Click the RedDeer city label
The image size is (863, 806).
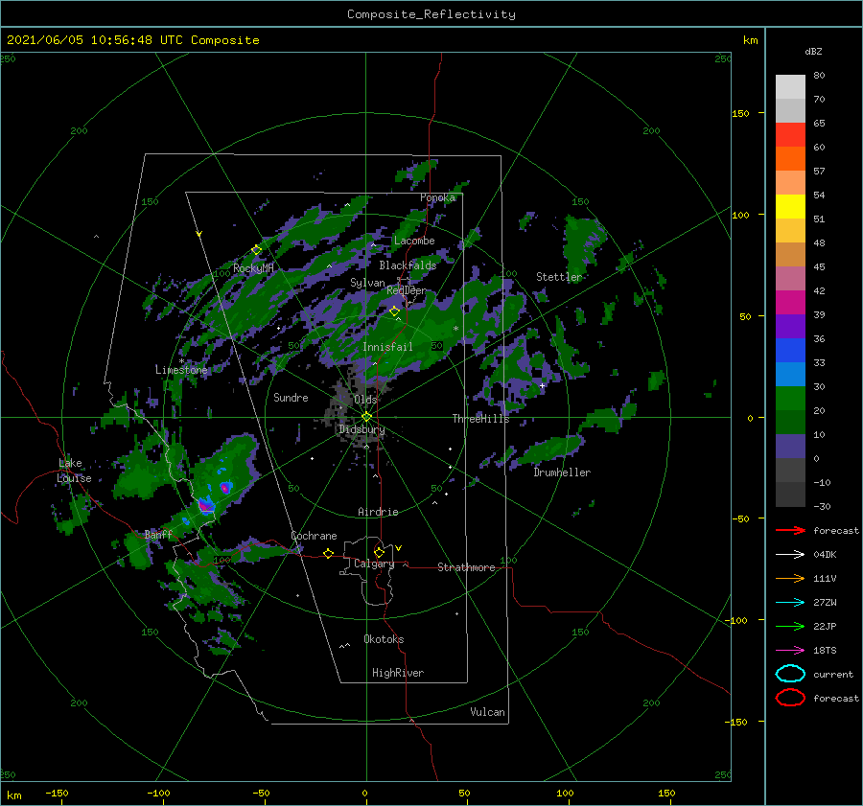coord(407,290)
